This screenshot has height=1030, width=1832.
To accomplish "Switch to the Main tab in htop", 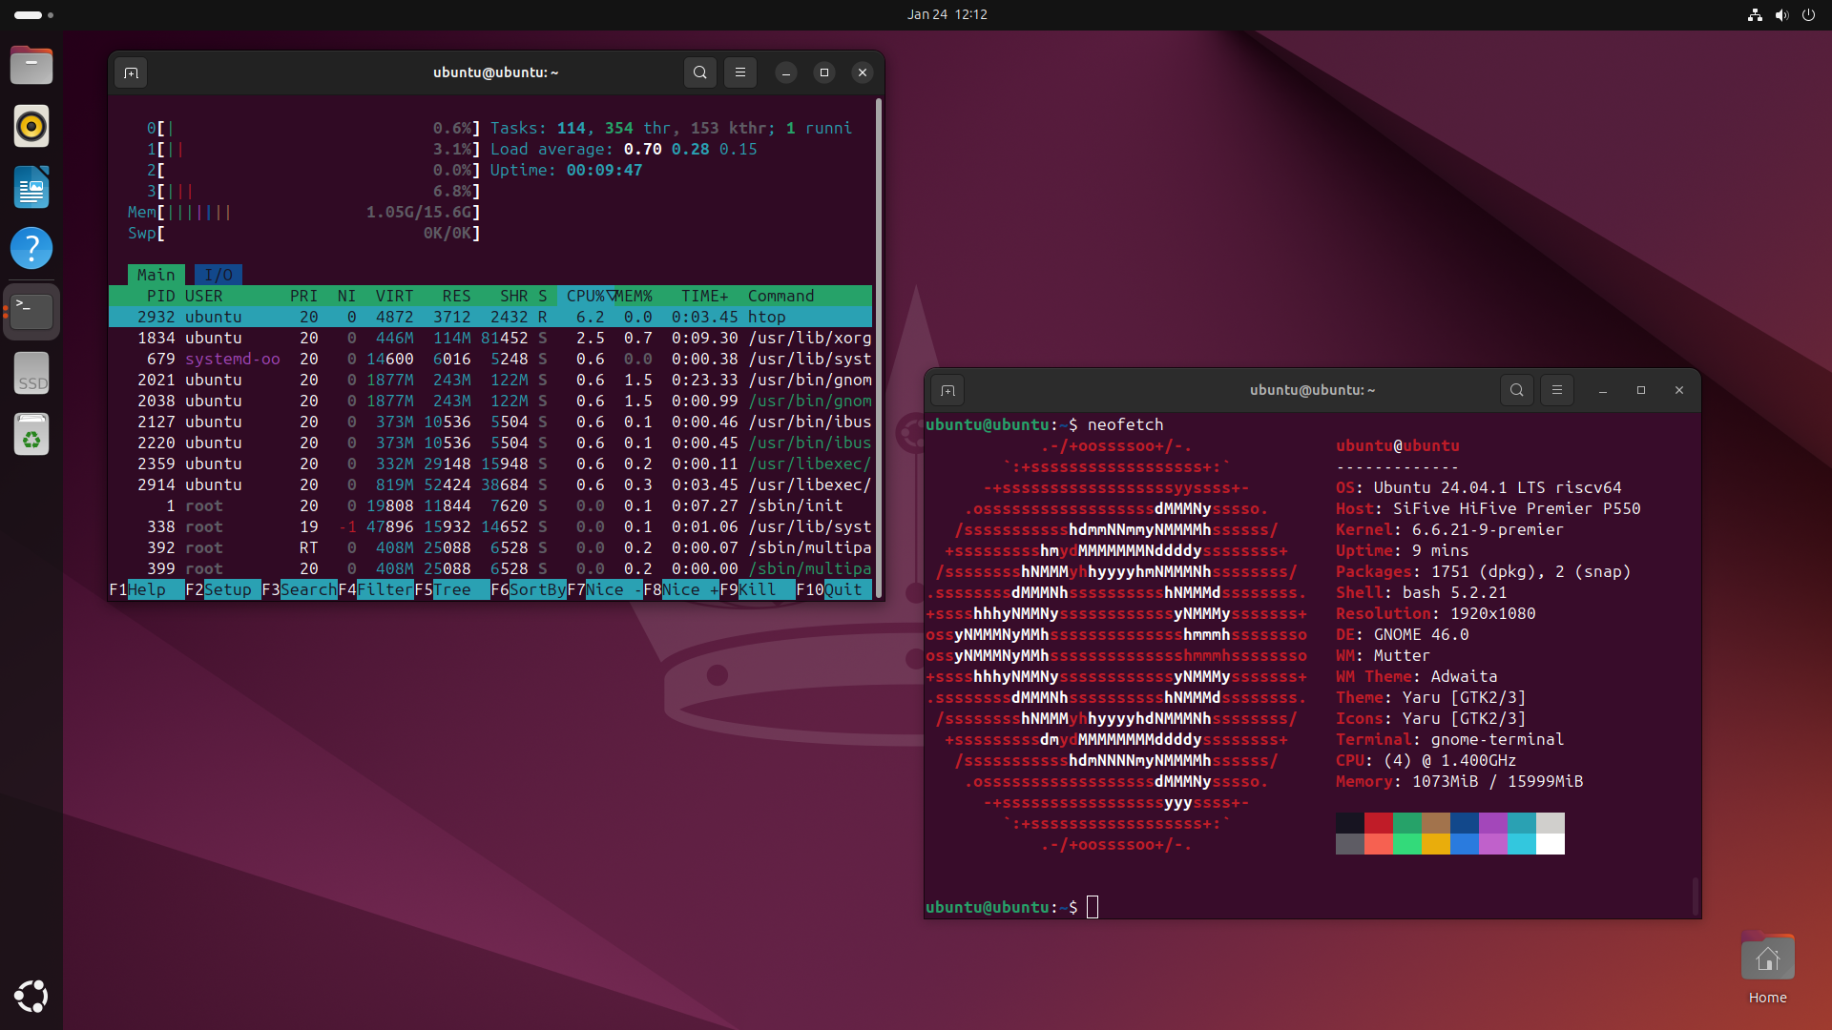I will click(156, 275).
